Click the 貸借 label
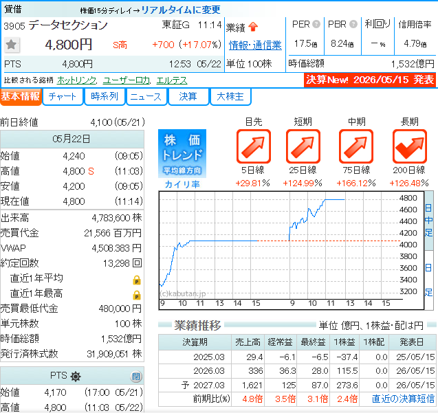This screenshot has height=413, width=438. click(x=12, y=9)
